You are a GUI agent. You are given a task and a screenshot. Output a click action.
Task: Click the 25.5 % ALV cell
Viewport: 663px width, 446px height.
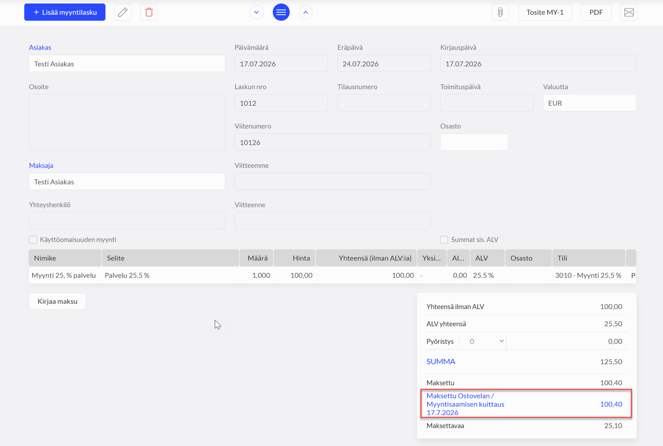(x=488, y=275)
